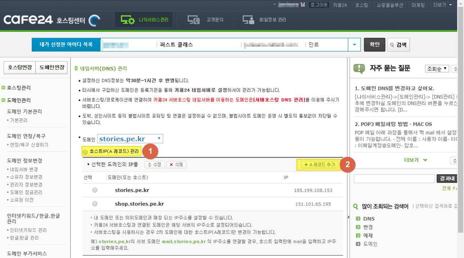The width and height of the screenshot is (464, 258).
Task: Expand the 아이디 목록 dropdown arrow
Action: pos(354,45)
